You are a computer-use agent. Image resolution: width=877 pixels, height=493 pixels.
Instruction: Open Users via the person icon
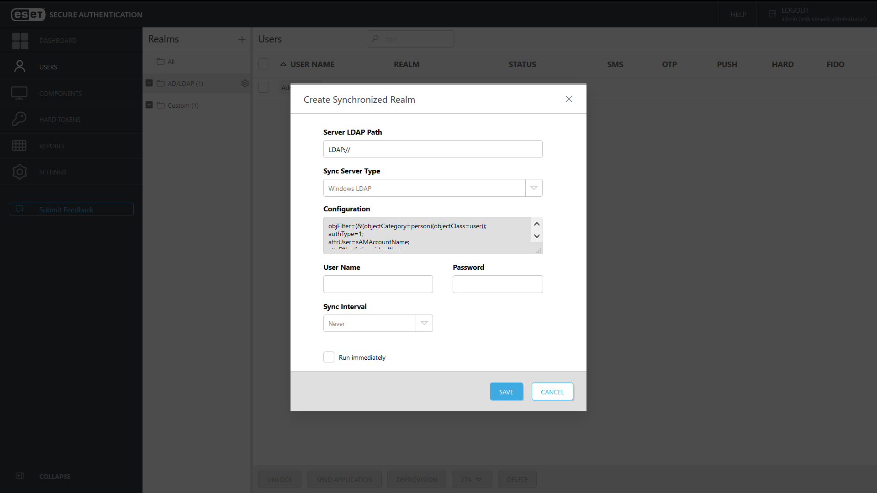(x=20, y=67)
